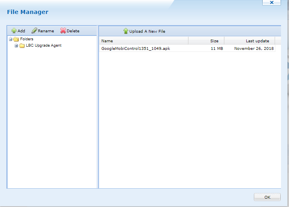The image size is (289, 207).
Task: Close the File Manager dialog
Action: (x=271, y=2)
